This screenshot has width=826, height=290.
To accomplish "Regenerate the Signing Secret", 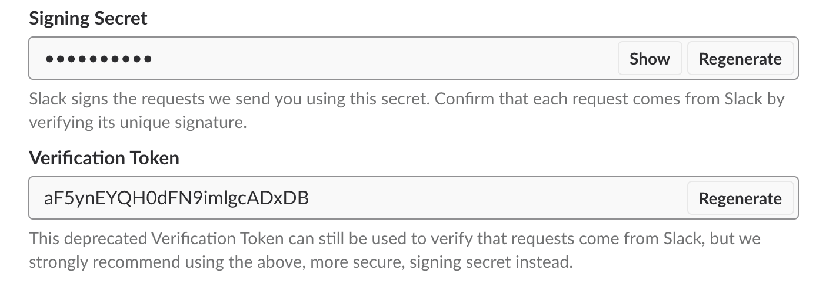I will pos(740,59).
